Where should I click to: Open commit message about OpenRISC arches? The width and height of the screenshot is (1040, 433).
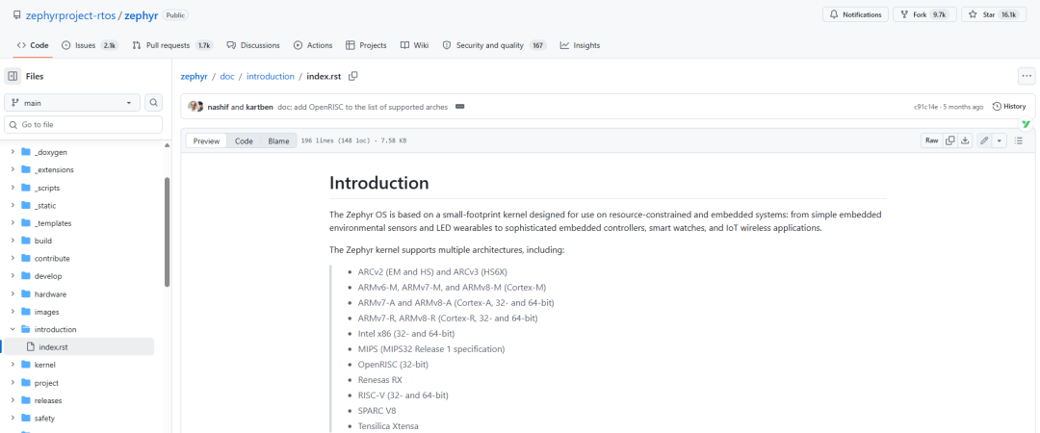click(362, 106)
